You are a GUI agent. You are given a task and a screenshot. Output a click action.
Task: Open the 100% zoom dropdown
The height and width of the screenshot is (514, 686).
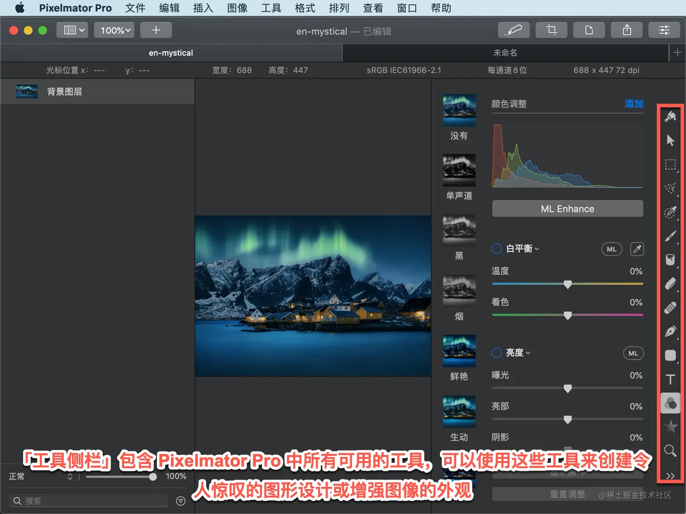114,30
